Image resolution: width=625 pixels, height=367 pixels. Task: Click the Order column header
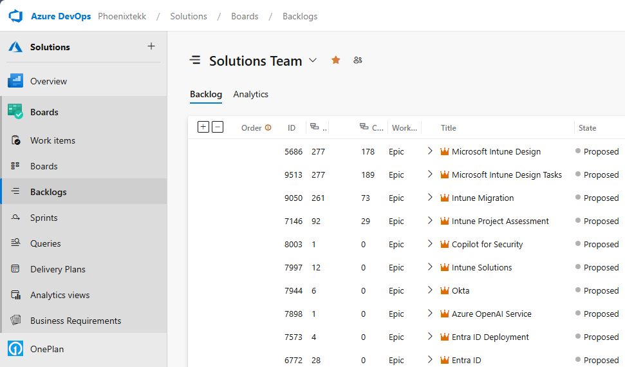[252, 128]
